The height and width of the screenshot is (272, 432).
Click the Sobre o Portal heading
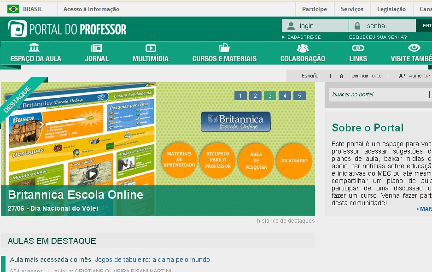(x=368, y=128)
